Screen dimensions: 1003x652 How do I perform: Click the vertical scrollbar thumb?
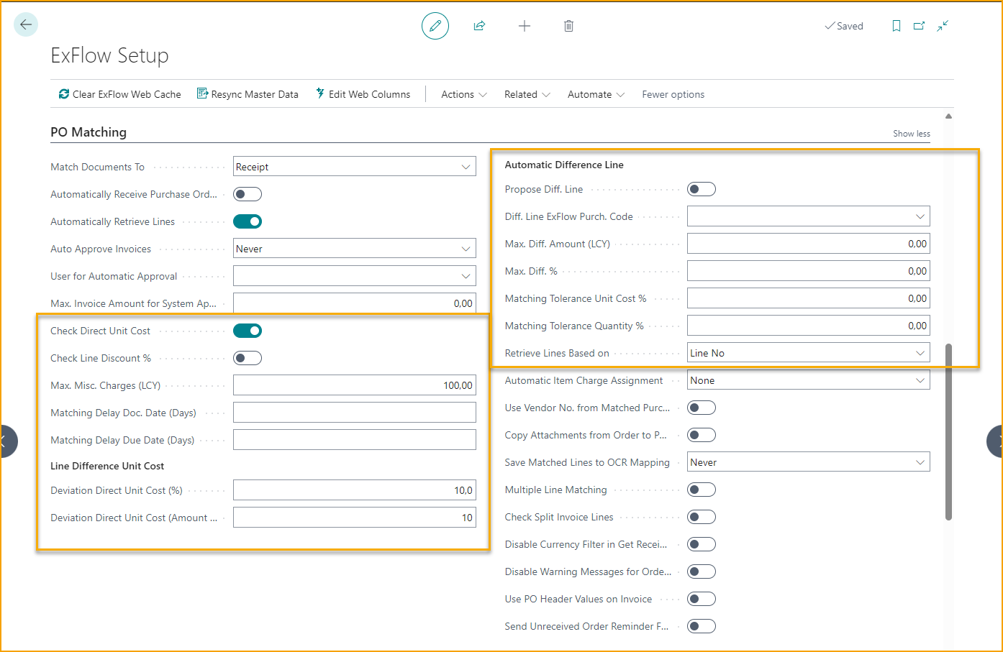(948, 431)
